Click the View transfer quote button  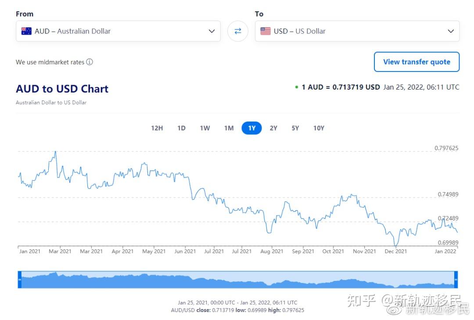(x=417, y=62)
